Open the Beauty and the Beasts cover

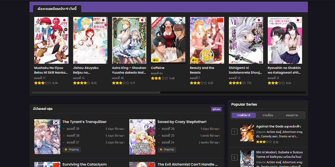tap(207, 40)
